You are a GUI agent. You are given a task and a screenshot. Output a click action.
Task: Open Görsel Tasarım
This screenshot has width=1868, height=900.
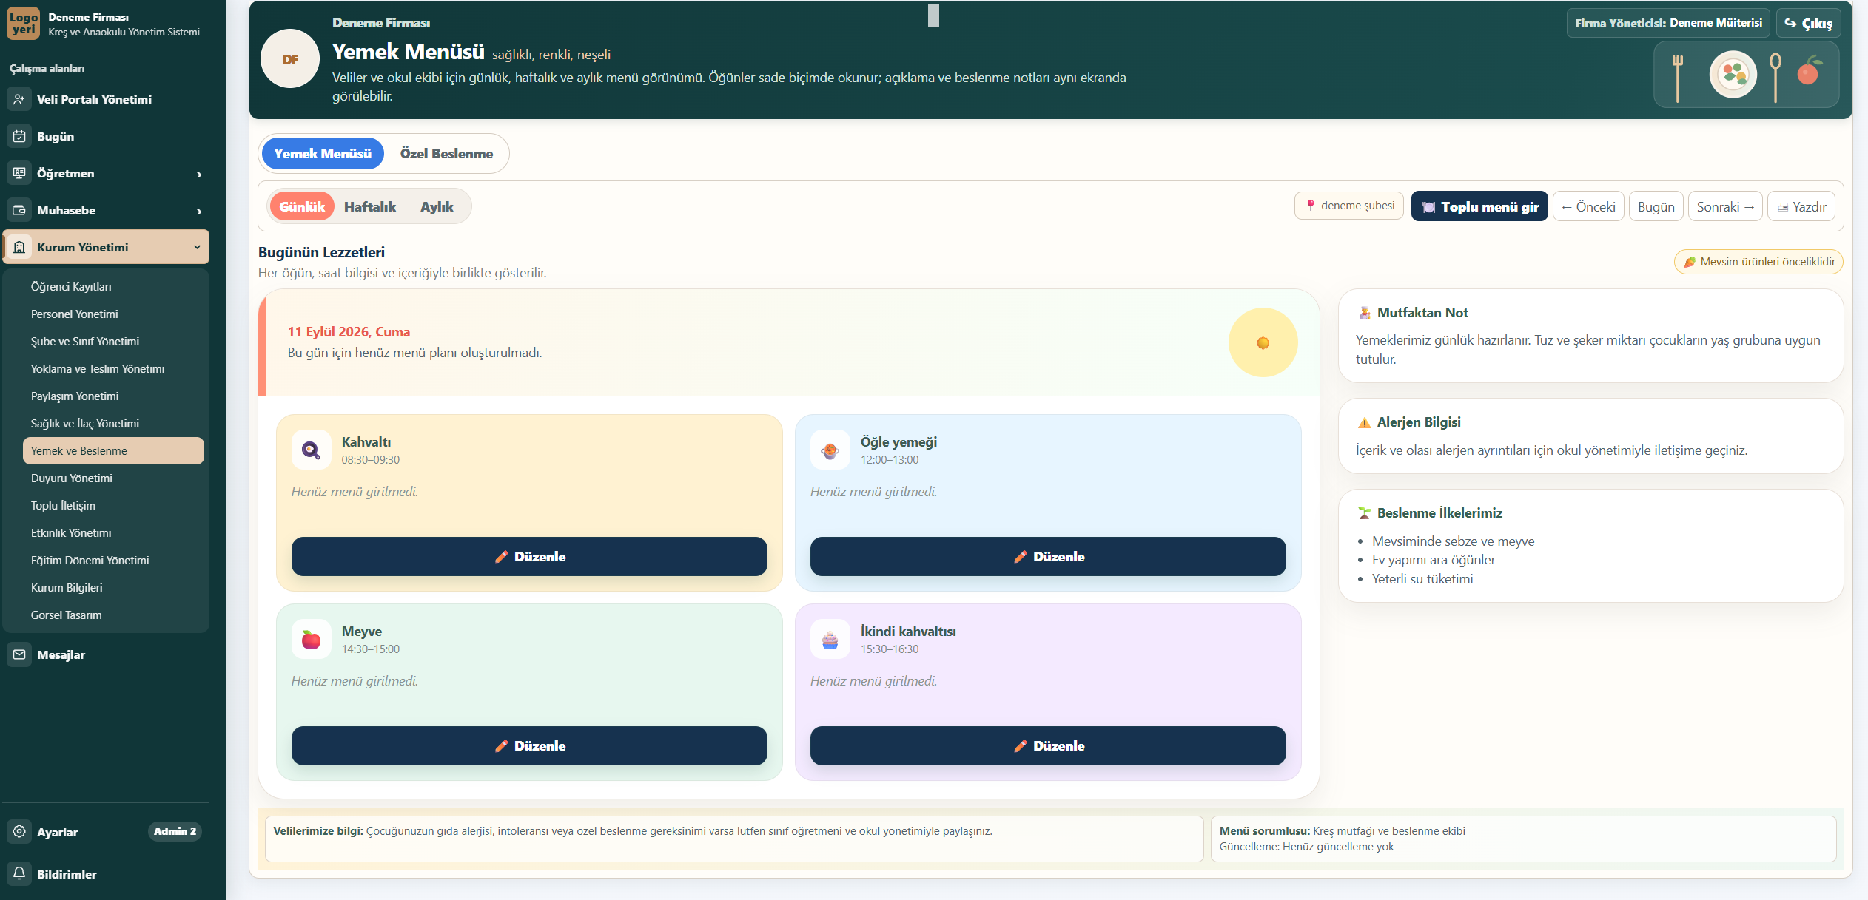(x=113, y=615)
